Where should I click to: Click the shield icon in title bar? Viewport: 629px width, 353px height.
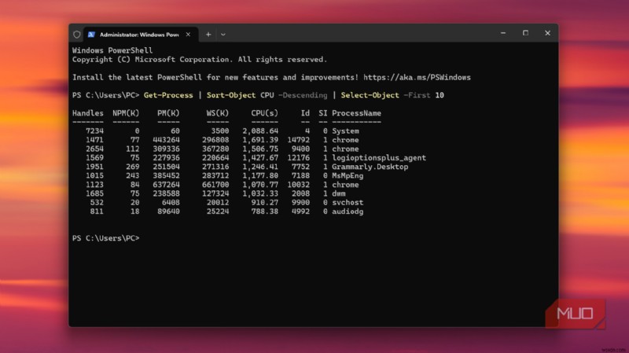pos(76,35)
